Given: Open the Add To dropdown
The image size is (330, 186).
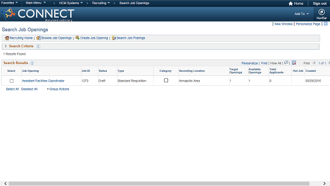Looking at the screenshot, I should (x=302, y=14).
